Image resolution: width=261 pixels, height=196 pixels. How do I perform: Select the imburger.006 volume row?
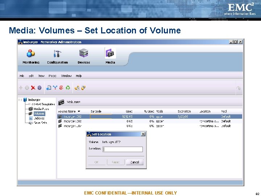150,121
